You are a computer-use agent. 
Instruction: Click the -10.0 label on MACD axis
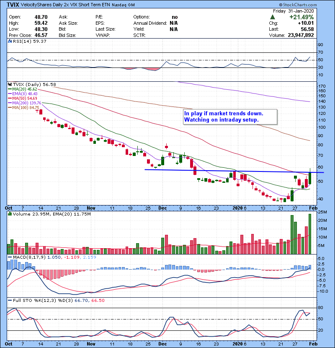point(323,291)
